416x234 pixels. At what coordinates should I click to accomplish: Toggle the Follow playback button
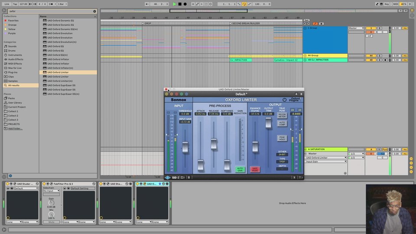147,4
